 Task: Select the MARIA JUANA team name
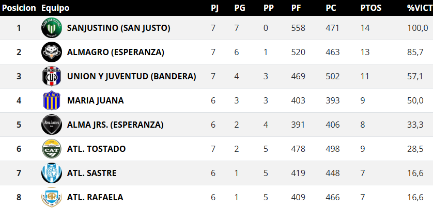(96, 100)
